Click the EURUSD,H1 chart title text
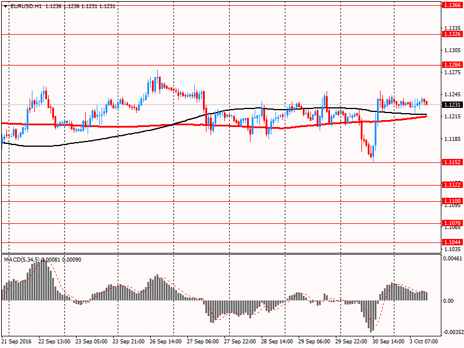464x348 pixels. point(26,6)
